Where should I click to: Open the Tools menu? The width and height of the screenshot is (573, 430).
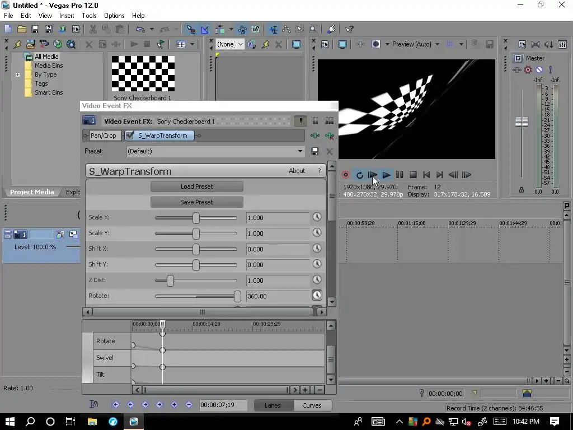[89, 16]
